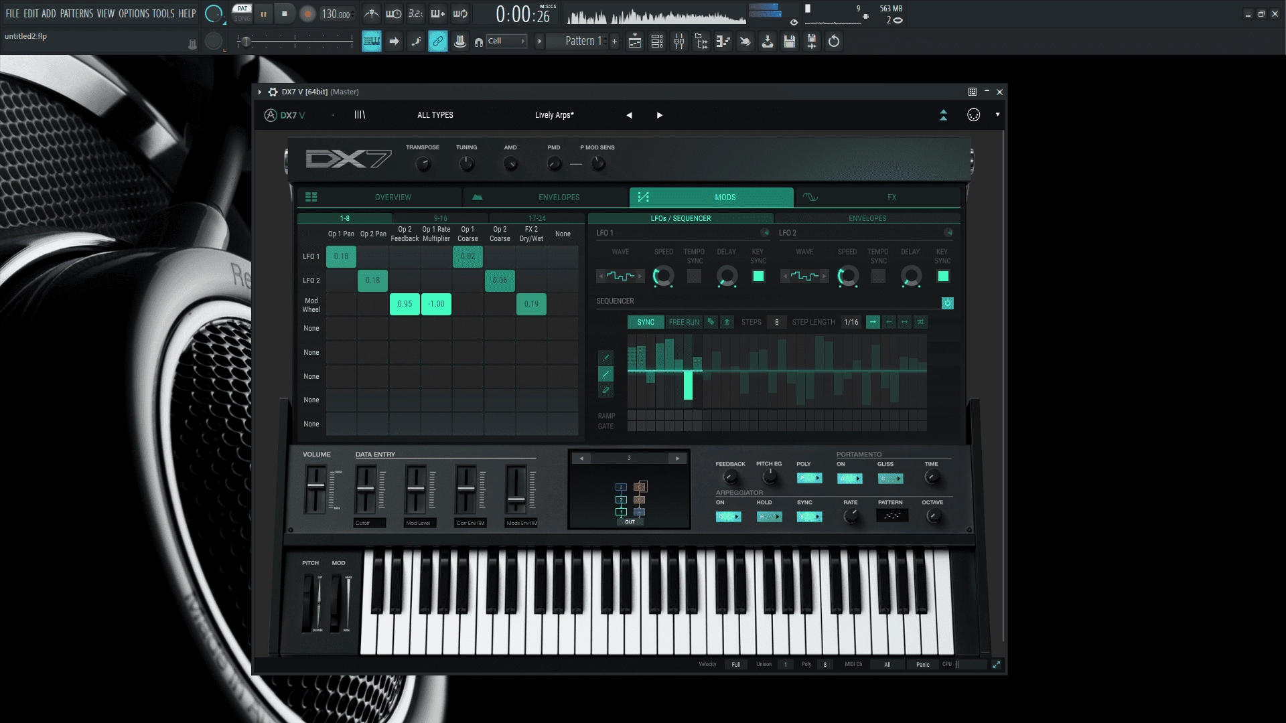Toggle LFO 1 Key Sync checkbox

point(758,276)
